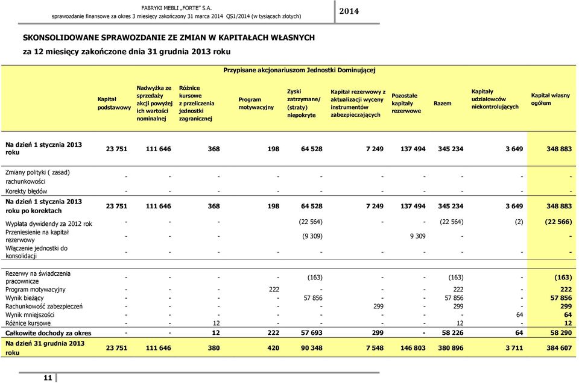Click the row label 'Na dzień 1 stycznia 2013 roku po korektach'
The width and height of the screenshot is (579, 383).
tap(43, 206)
